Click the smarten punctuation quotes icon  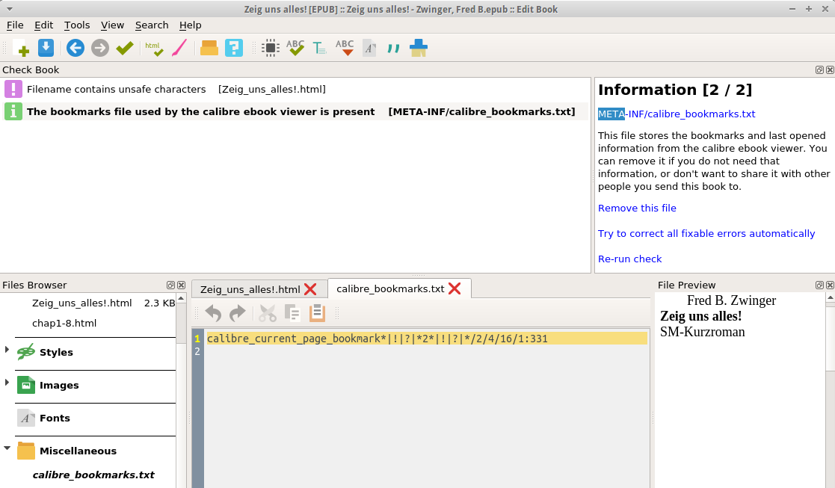[x=393, y=49]
